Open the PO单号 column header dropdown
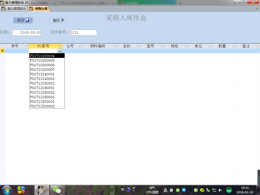The width and height of the screenshot is (260, 195). 60,46
